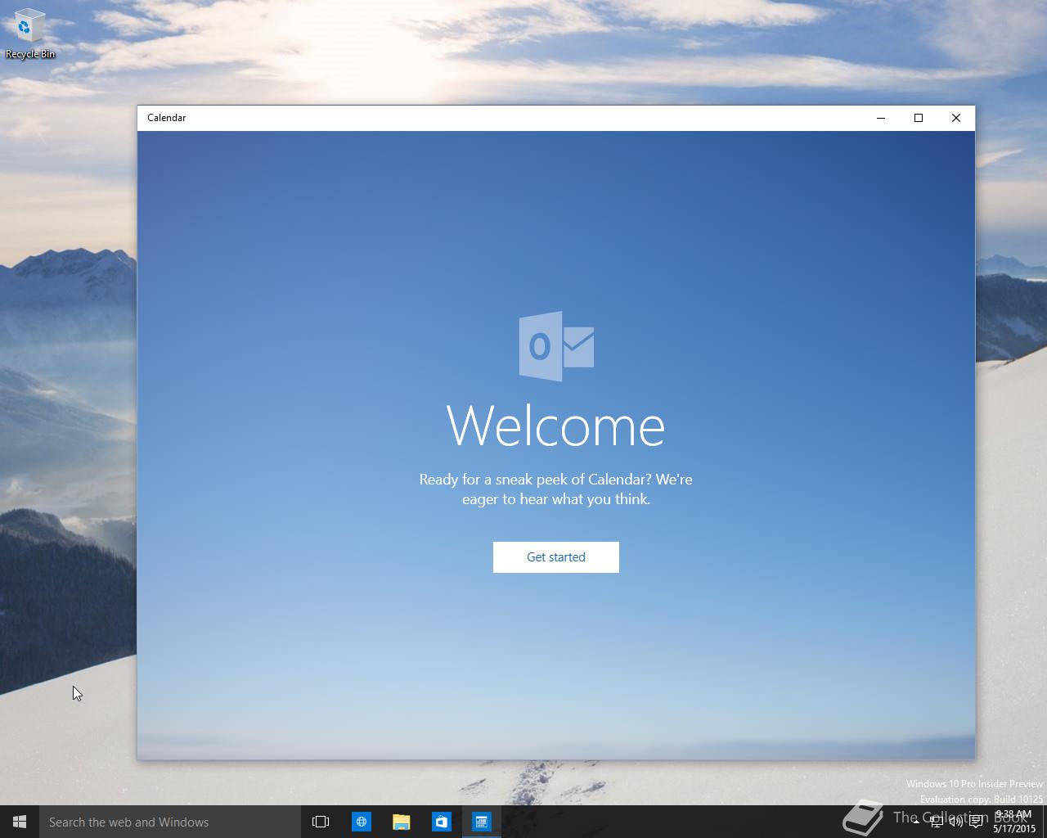Open the Recycle Bin desktop icon
1047x838 pixels.
(30, 34)
